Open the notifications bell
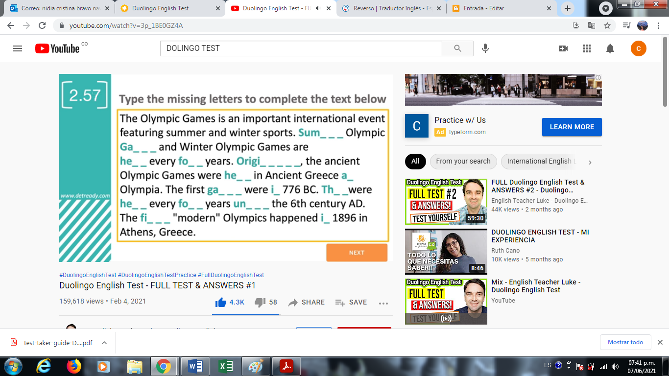Image resolution: width=669 pixels, height=376 pixels. [610, 48]
